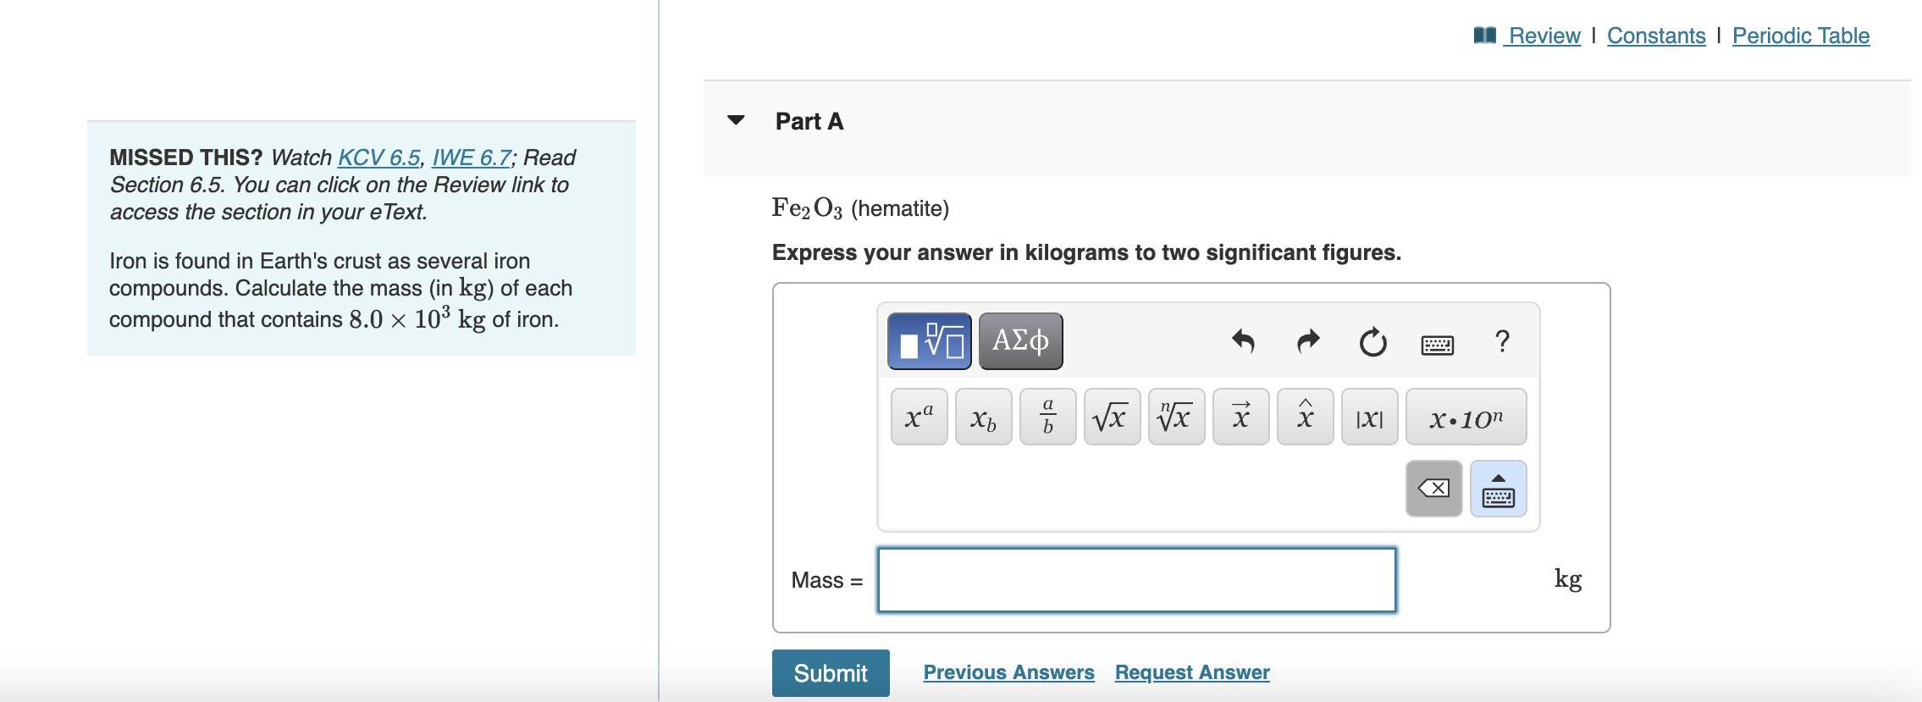Switch to Greek symbols ΑΣφ tab
This screenshot has height=702, width=1922.
[1020, 340]
